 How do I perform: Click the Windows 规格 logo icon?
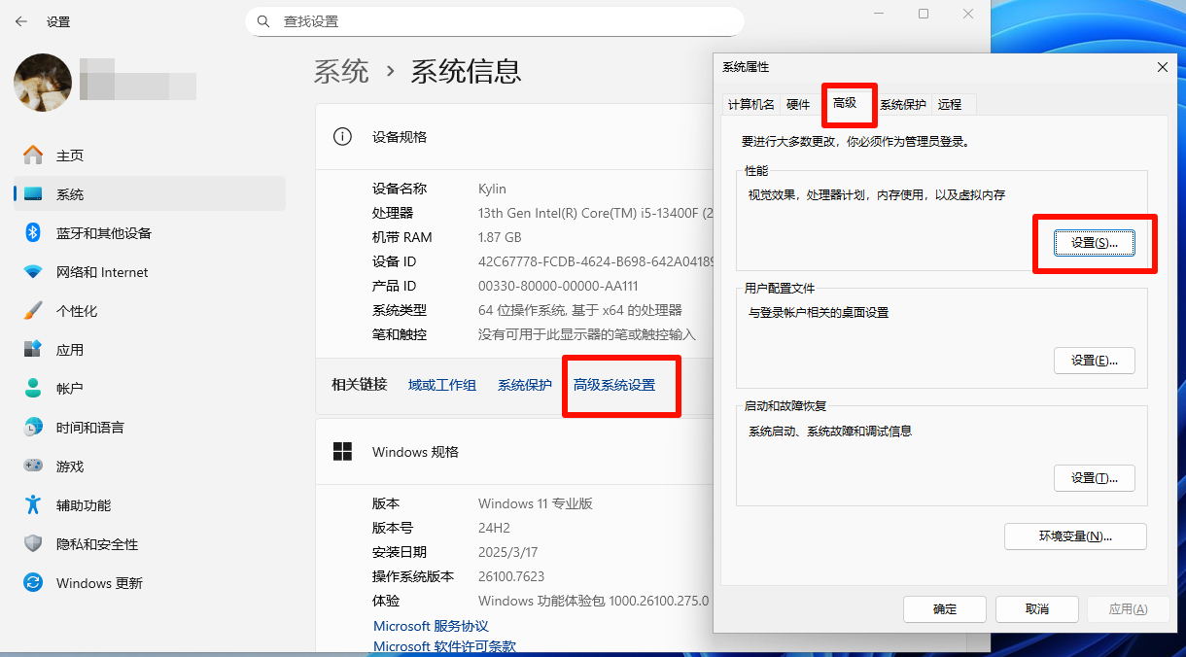[x=342, y=452]
